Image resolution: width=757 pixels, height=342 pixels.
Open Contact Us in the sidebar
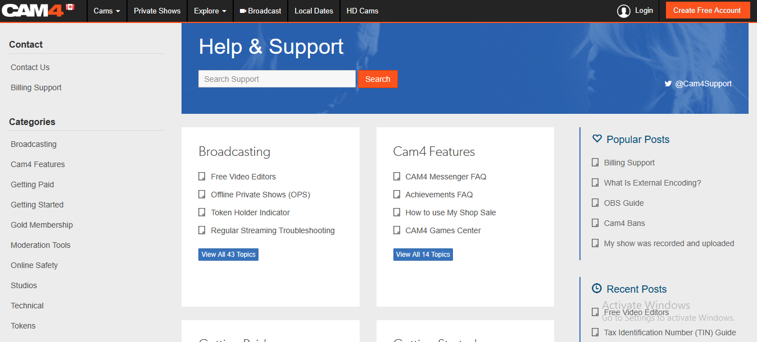pyautogui.click(x=30, y=67)
